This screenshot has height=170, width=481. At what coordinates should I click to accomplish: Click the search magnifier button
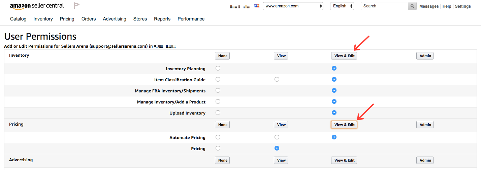[412, 6]
